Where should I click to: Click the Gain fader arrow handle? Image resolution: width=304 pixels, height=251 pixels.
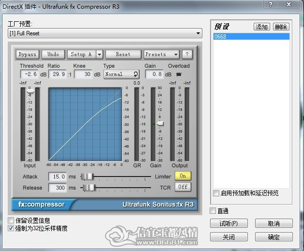click(x=160, y=123)
